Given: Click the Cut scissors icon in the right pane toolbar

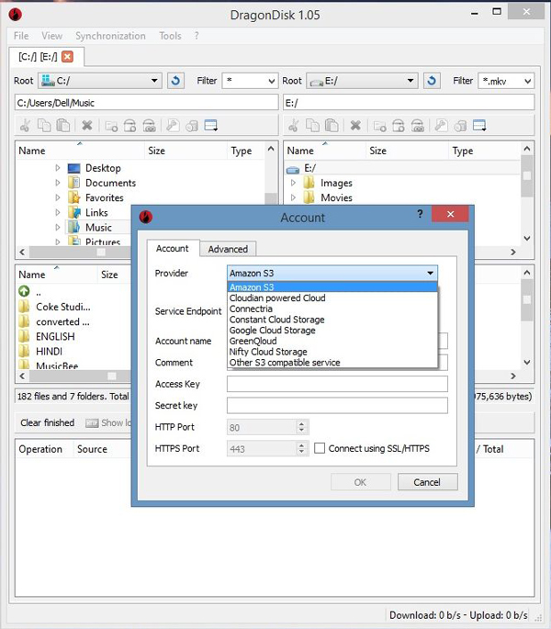Looking at the screenshot, I should pyautogui.click(x=293, y=126).
